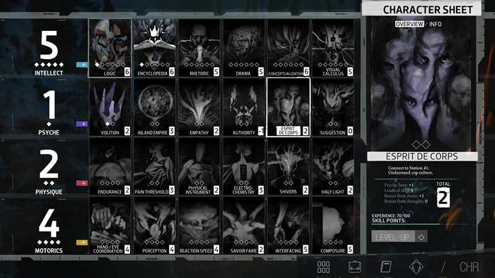Open the thought cabinet diamond icon

416,267
